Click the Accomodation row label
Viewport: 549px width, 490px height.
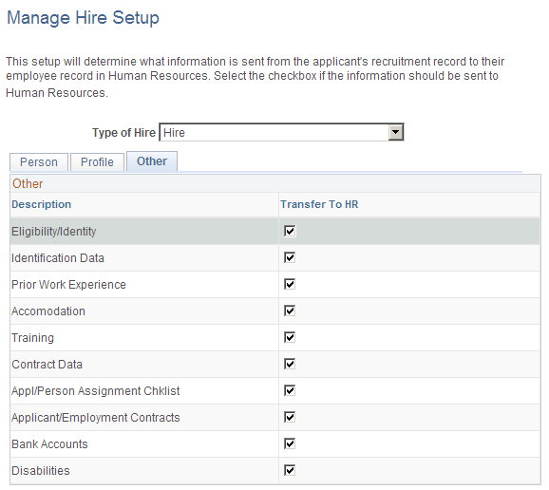click(x=48, y=311)
